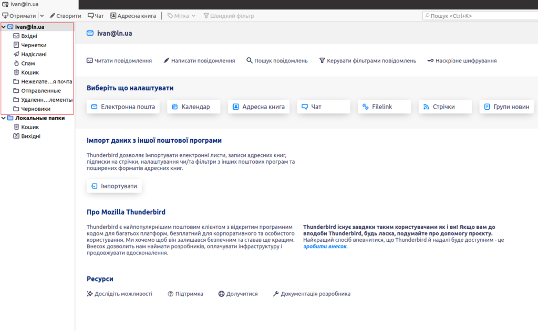The height and width of the screenshot is (331, 538).
Task: Click the Filelink setup button
Action: (x=384, y=107)
